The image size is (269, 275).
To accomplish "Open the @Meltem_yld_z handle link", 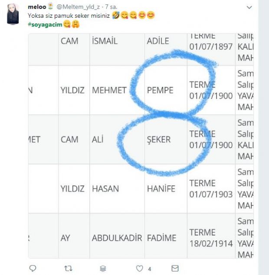I will [78, 7].
